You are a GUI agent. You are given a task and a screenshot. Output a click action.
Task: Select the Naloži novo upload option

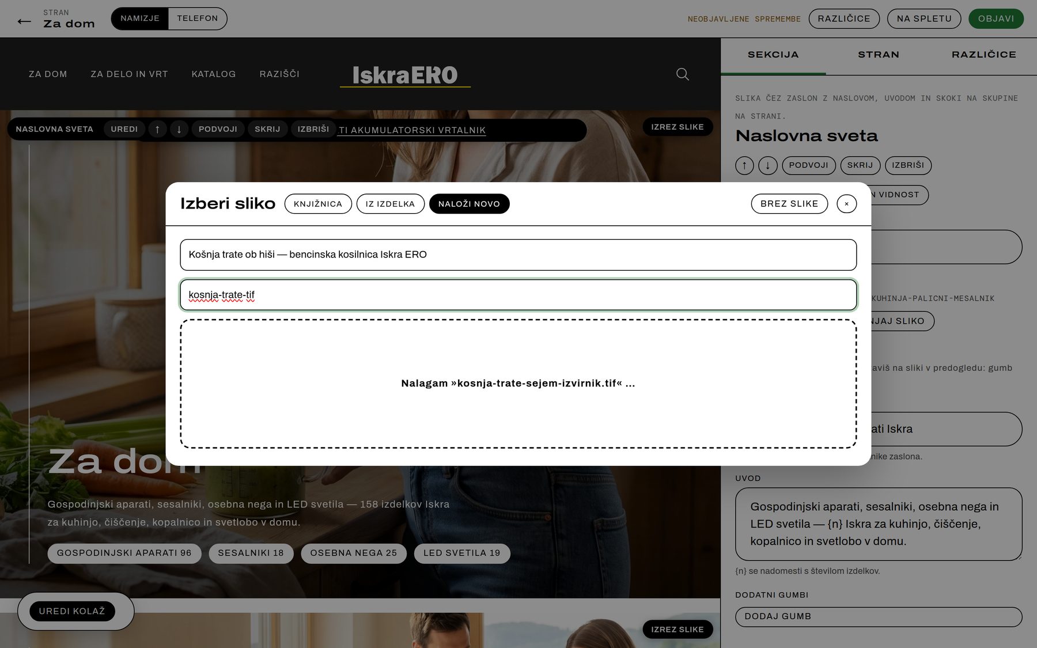pyautogui.click(x=469, y=204)
